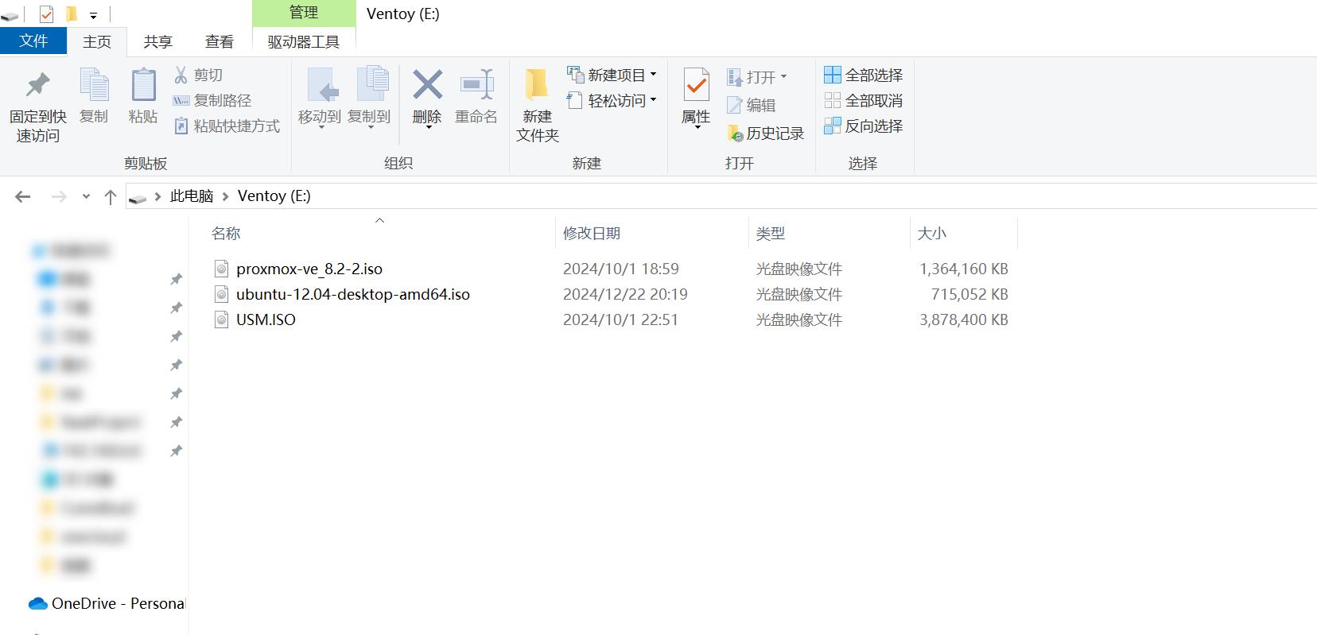Click the 删除 red X icon
1317x635 pixels.
427,84
